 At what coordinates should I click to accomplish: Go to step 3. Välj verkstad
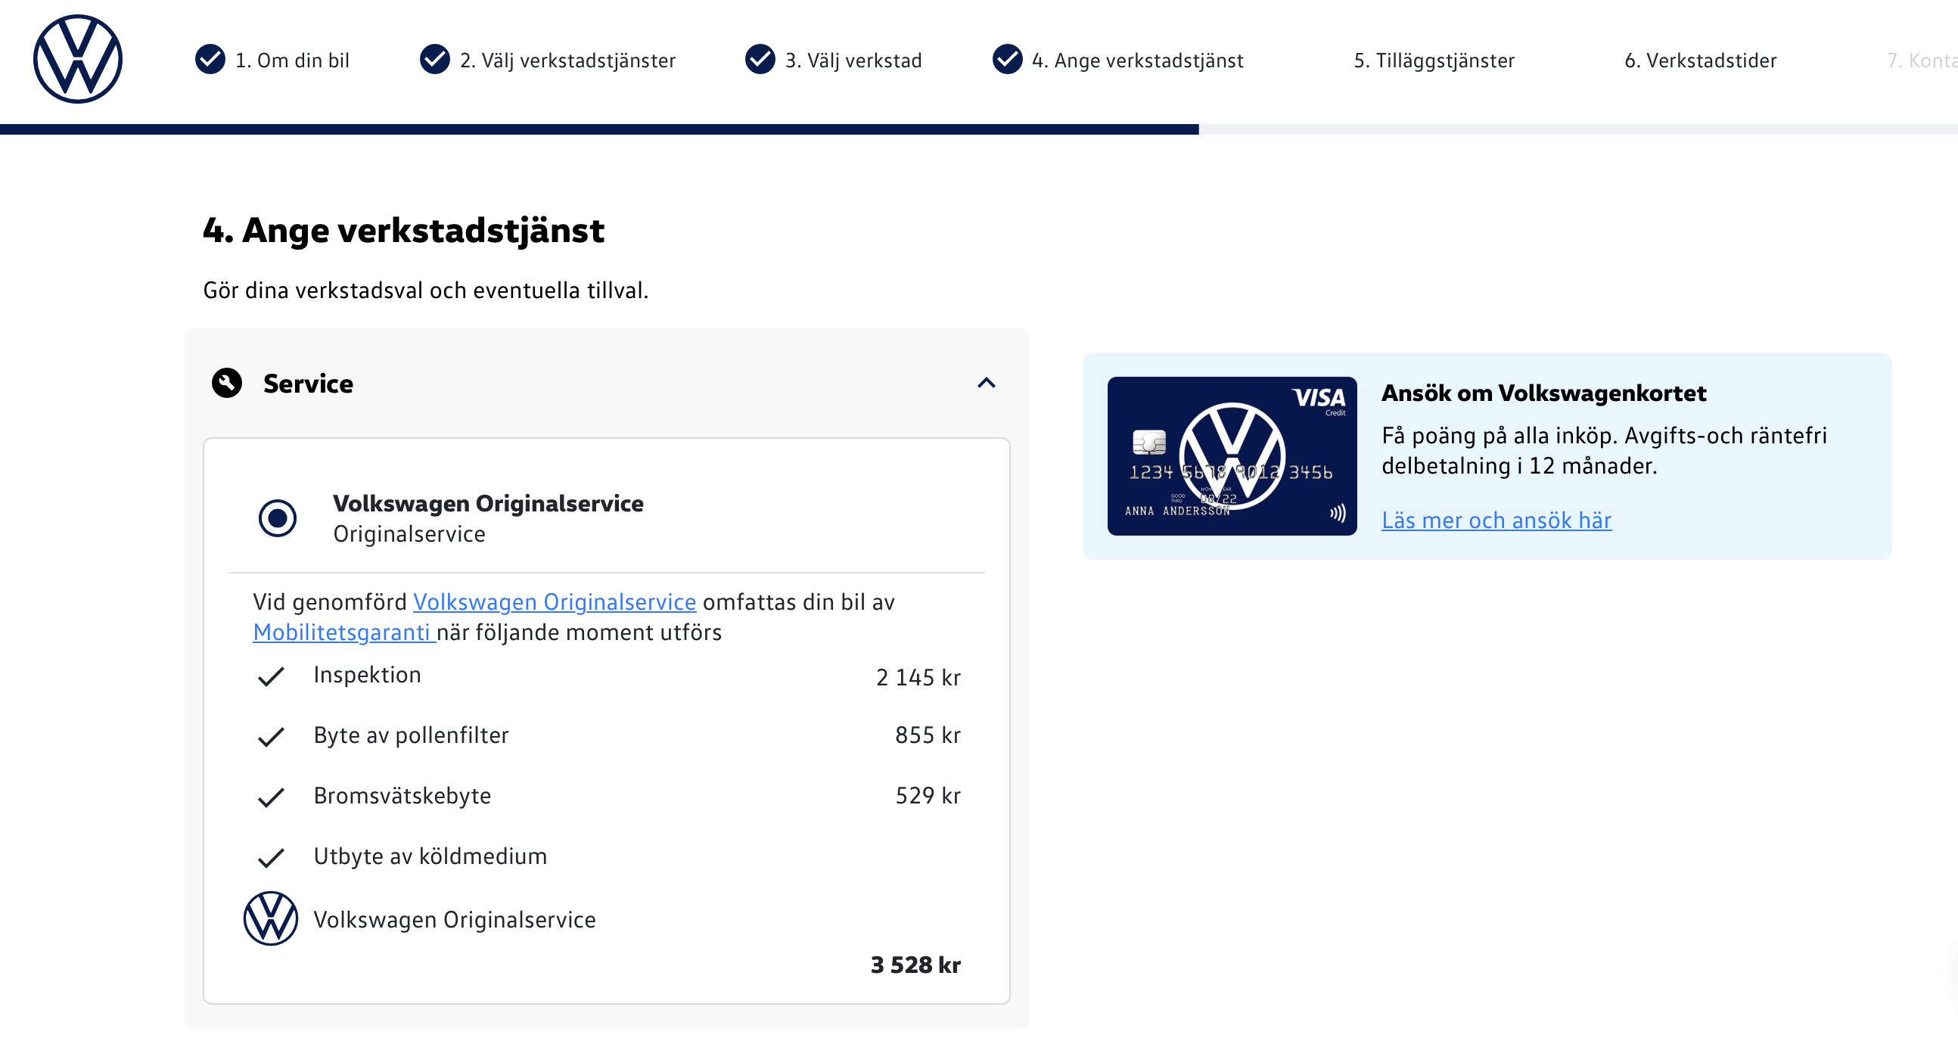click(x=853, y=60)
